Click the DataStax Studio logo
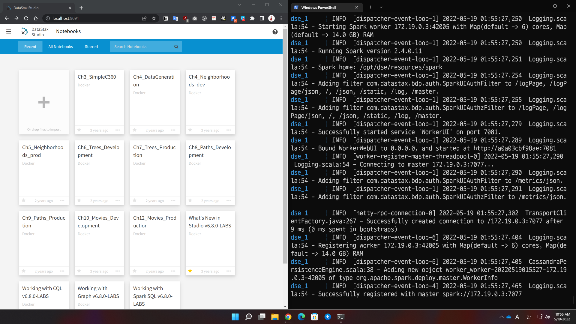Image resolution: width=576 pixels, height=324 pixels. pyautogui.click(x=34, y=31)
